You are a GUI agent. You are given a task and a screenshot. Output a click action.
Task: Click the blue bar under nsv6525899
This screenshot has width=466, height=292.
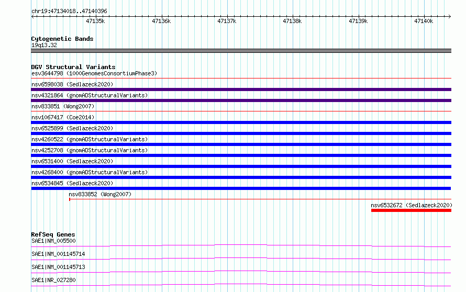click(x=241, y=133)
